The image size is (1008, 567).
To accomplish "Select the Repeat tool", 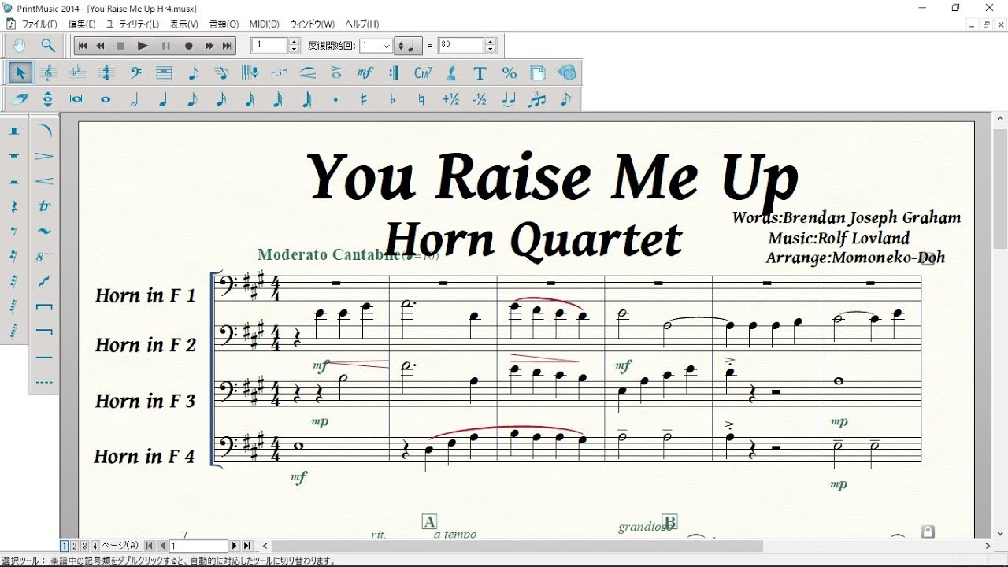I will (394, 73).
